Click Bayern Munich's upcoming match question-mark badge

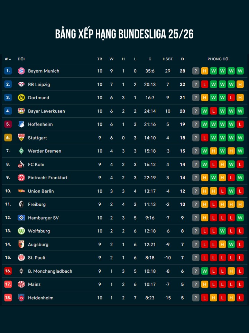pyautogui.click(x=196, y=71)
